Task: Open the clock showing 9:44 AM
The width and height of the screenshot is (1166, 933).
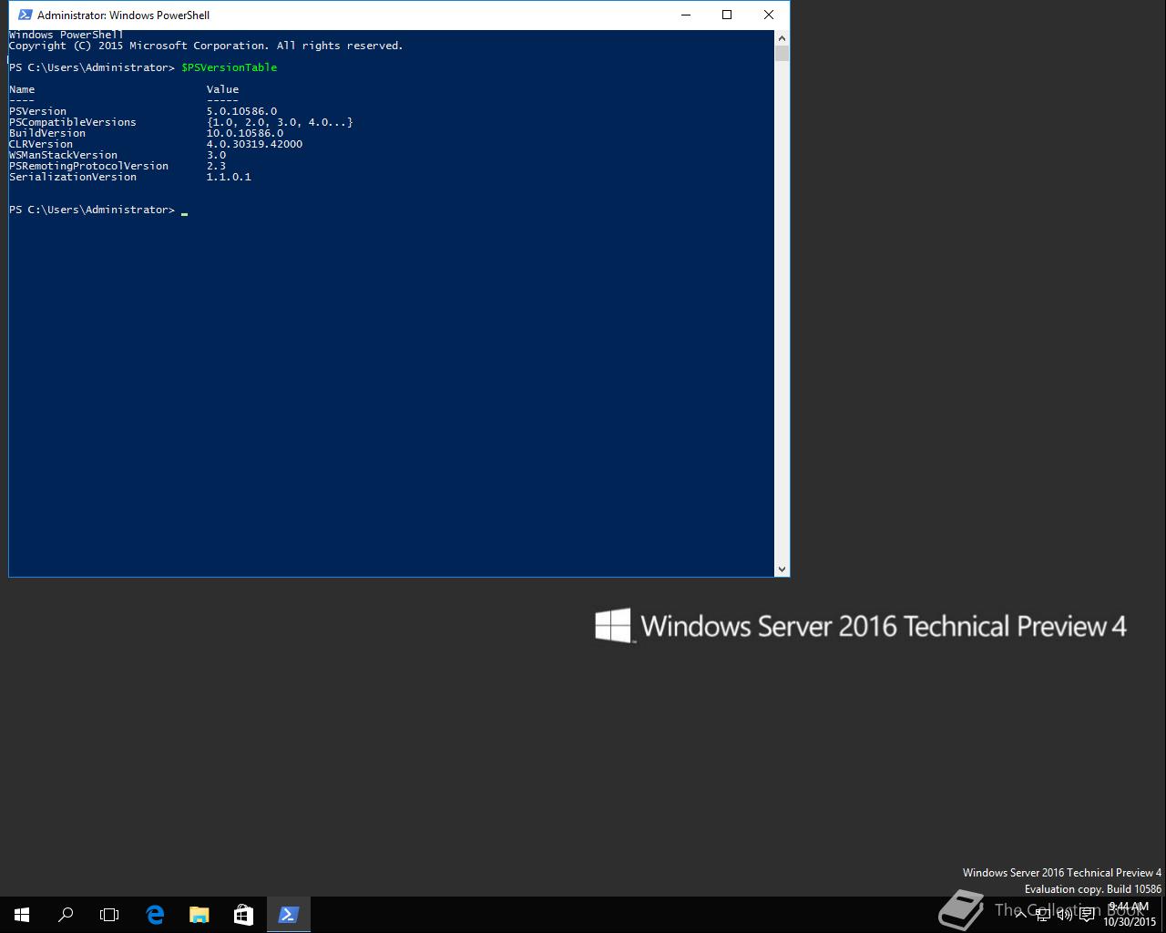Action: (x=1129, y=915)
